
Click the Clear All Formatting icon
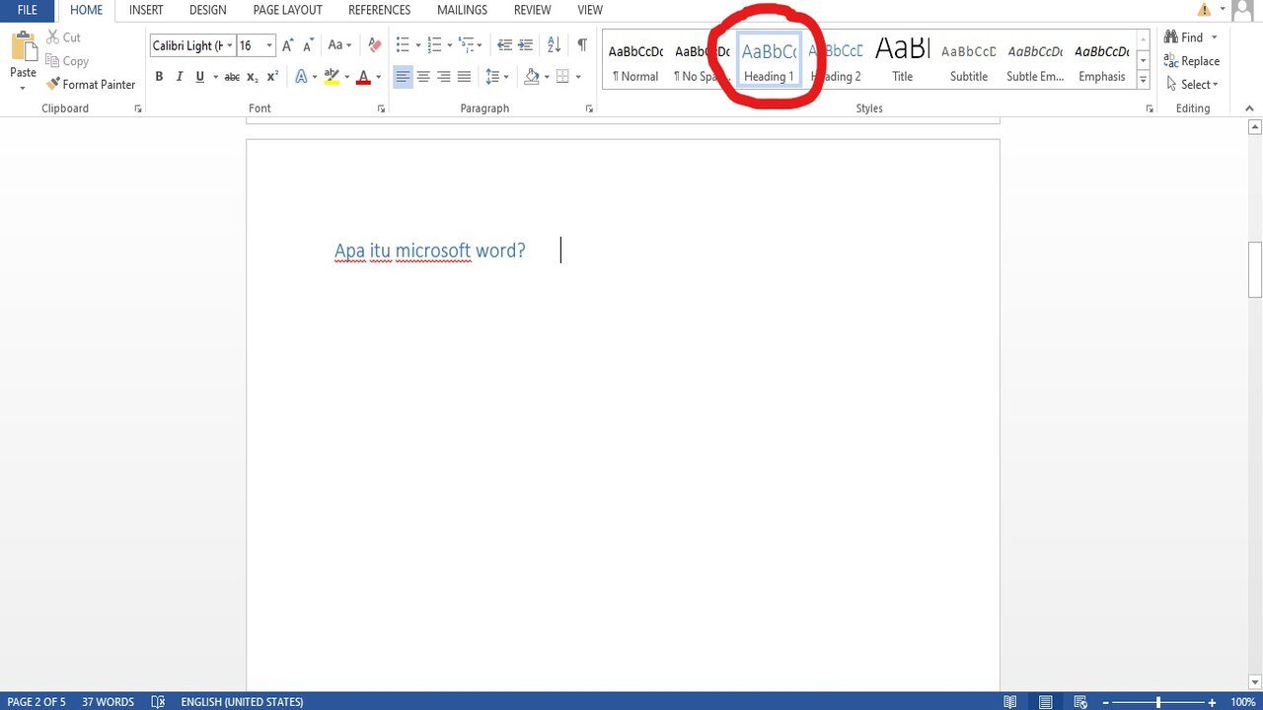pyautogui.click(x=374, y=45)
